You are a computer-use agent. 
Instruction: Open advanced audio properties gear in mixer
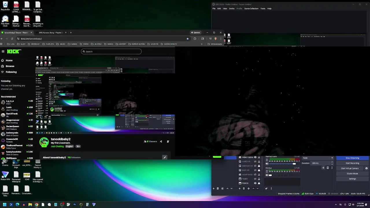[x=266, y=188]
